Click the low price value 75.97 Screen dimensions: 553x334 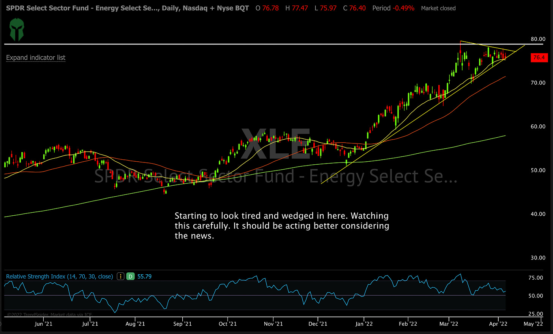328,8
